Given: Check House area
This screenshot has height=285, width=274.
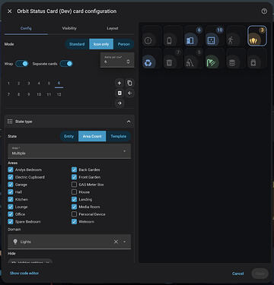Looking at the screenshot, I should [x=74, y=192].
